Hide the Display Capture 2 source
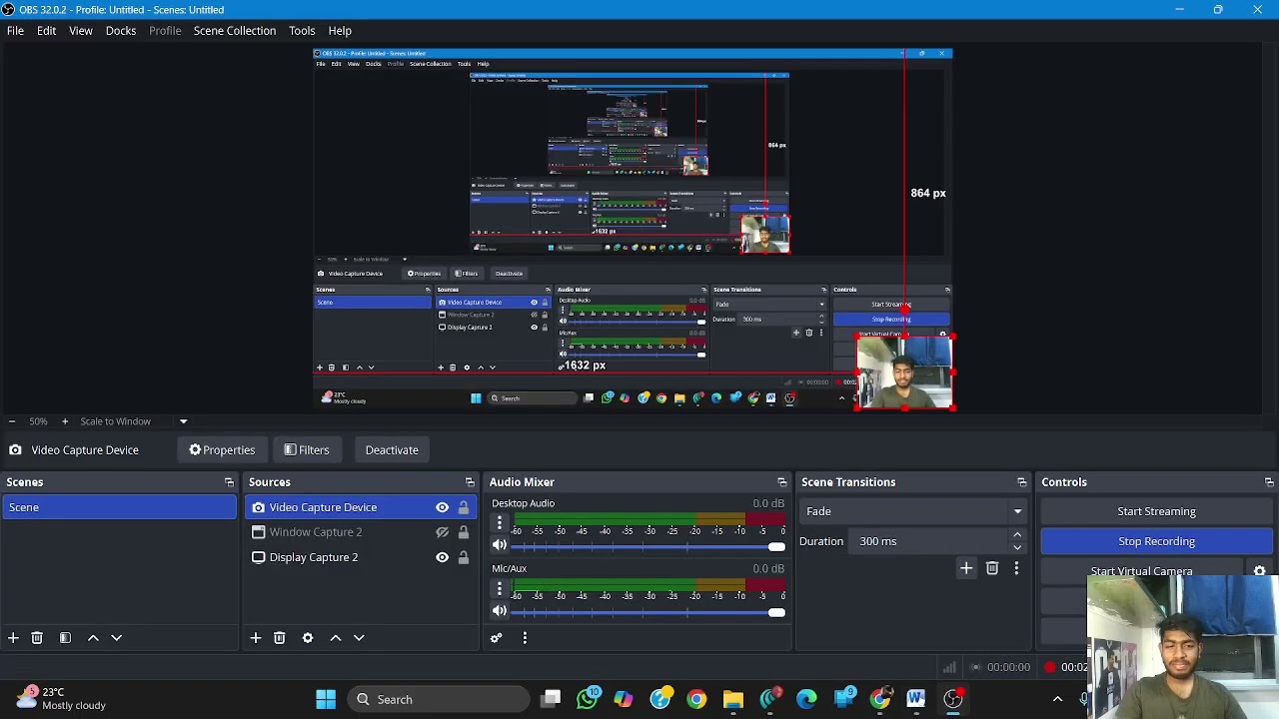This screenshot has height=719, width=1279. tap(442, 557)
